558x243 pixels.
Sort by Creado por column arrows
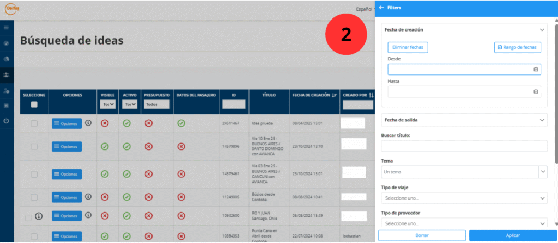pyautogui.click(x=371, y=95)
